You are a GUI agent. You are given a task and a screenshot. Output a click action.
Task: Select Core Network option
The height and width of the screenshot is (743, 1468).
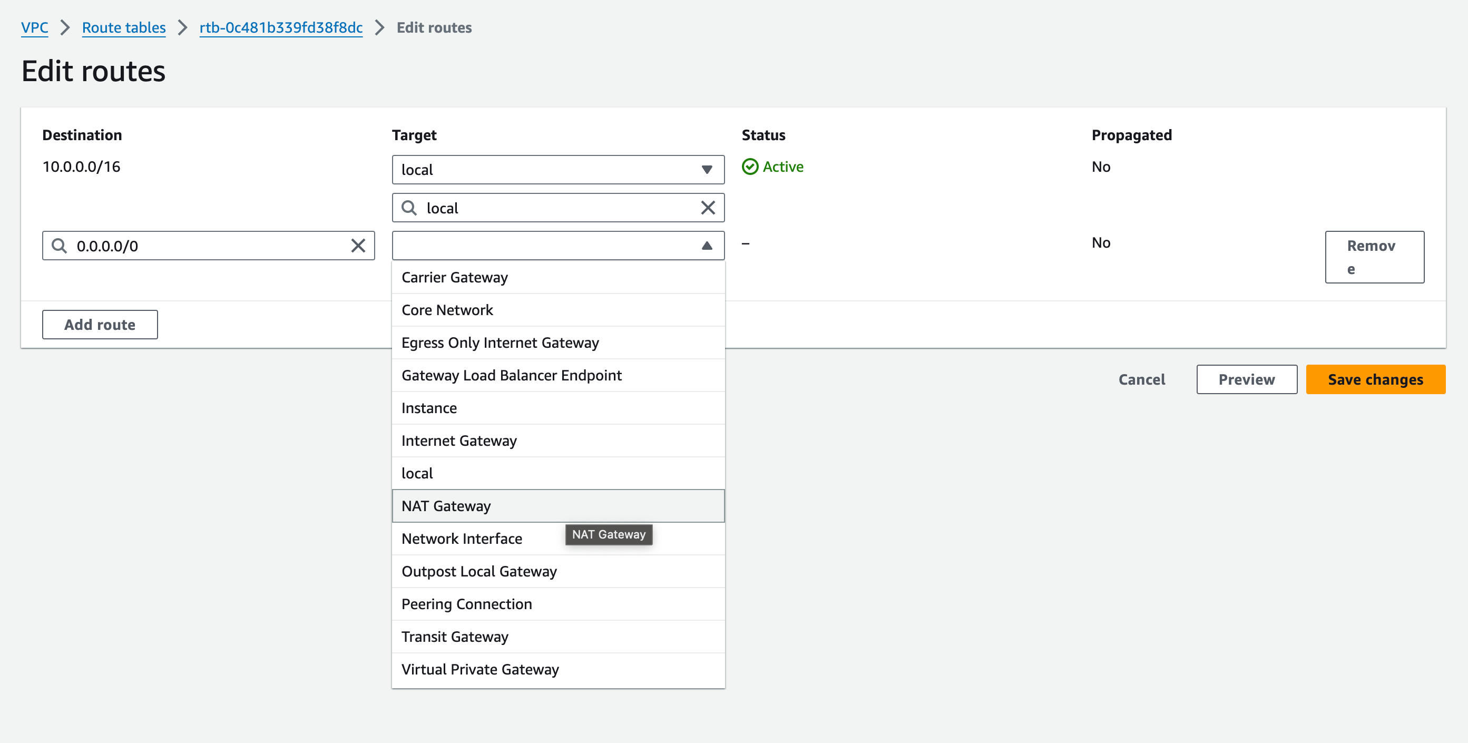pyautogui.click(x=558, y=310)
